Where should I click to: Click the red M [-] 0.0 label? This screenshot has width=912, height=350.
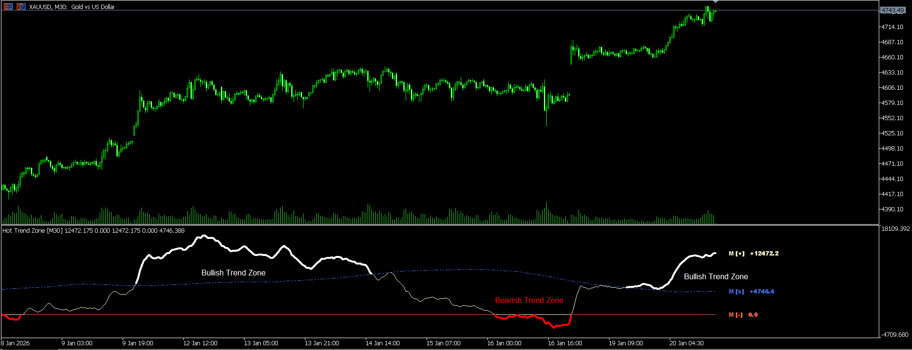click(x=743, y=315)
